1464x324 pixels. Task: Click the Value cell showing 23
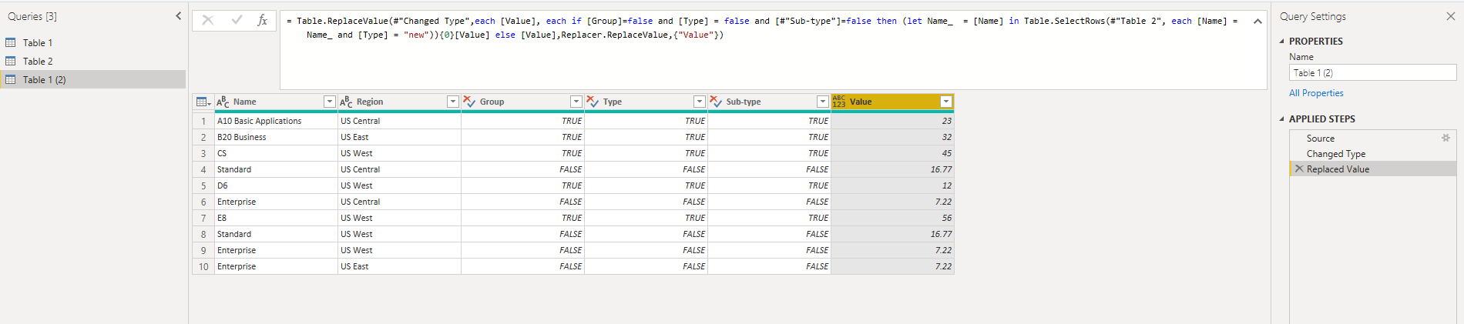[x=892, y=121]
